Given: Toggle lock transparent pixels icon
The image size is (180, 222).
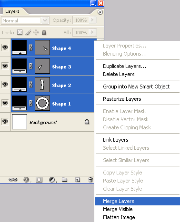Looking at the screenshot, I should tap(20, 32).
